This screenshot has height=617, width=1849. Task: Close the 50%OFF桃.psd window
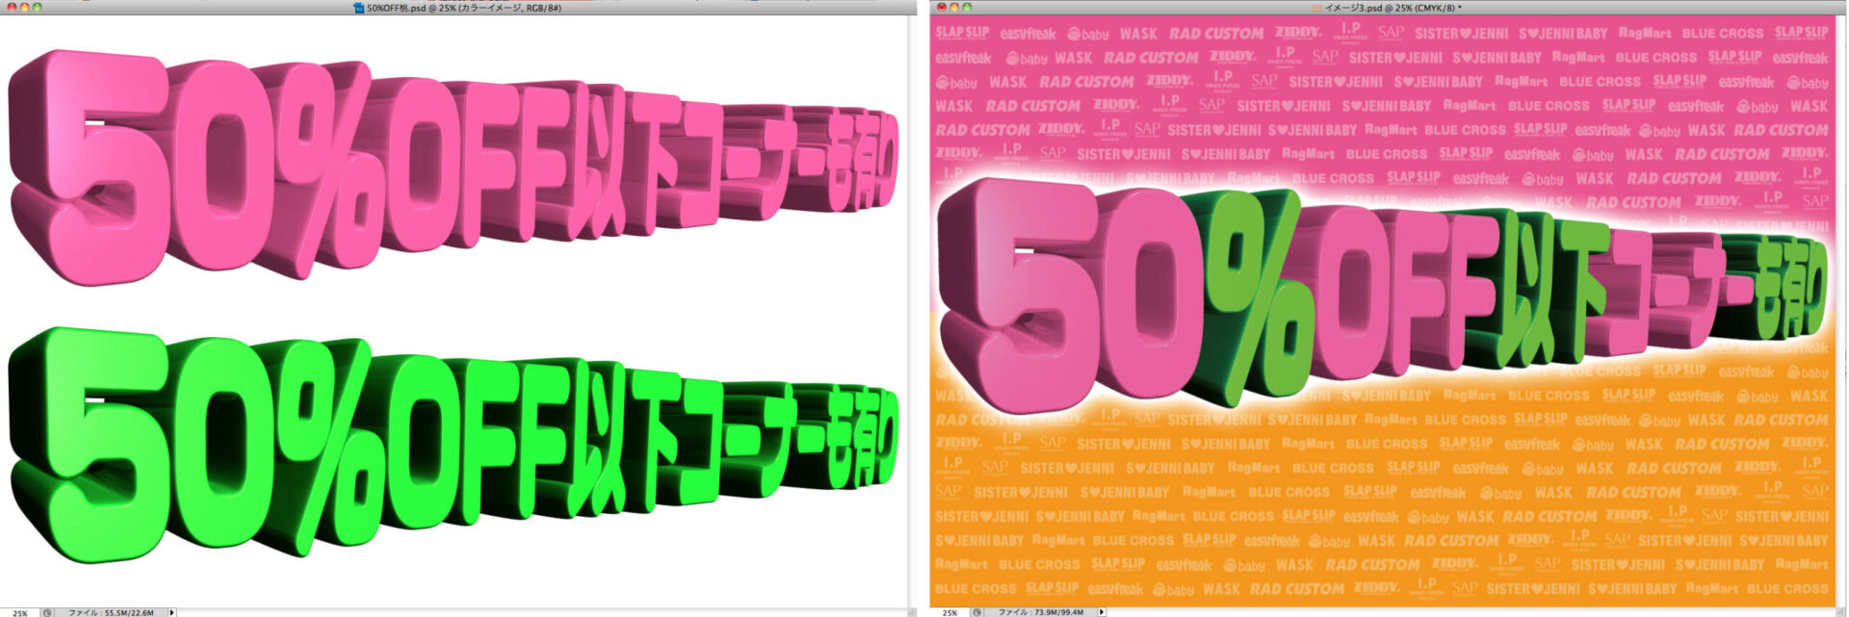[12, 8]
